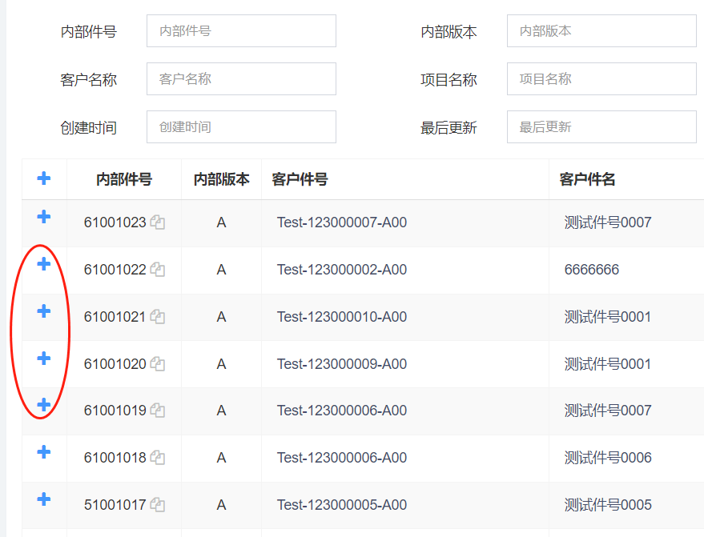This screenshot has height=537, width=704.
Task: Click the 客户名称 input box
Action: point(241,79)
